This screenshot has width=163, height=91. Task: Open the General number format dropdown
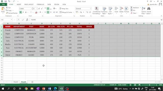[x=90, y=9]
